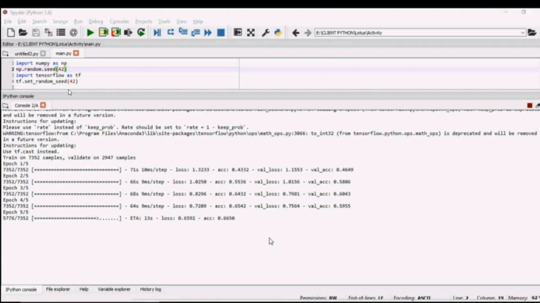
Task: Open the editor tab browse menu
Action: [5, 53]
